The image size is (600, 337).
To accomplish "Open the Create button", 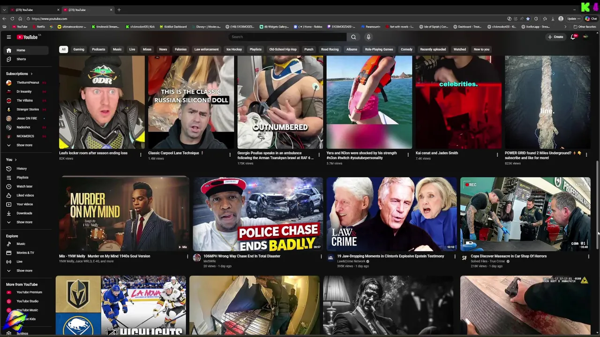I will click(x=555, y=37).
